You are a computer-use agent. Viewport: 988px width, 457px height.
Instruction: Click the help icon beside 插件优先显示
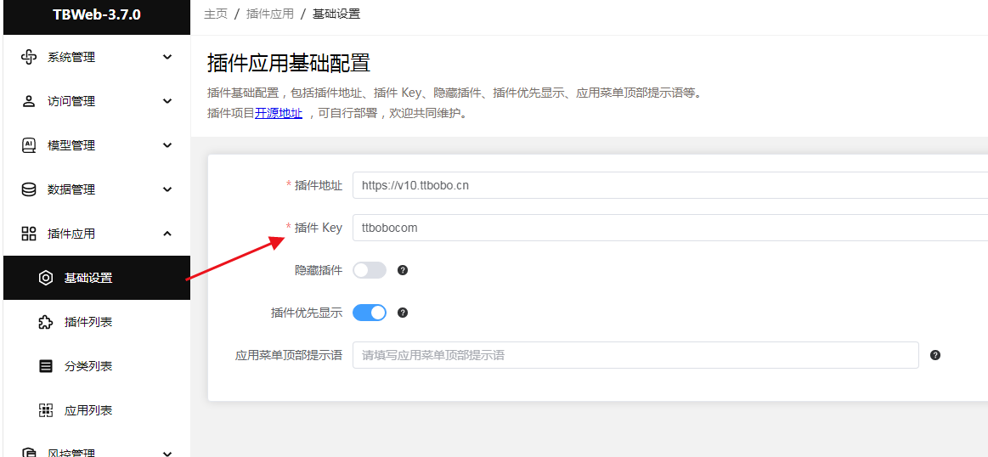tap(404, 313)
